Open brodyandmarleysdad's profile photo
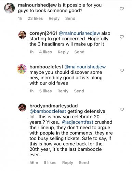This screenshot has height=171, width=132. pos(22,107)
